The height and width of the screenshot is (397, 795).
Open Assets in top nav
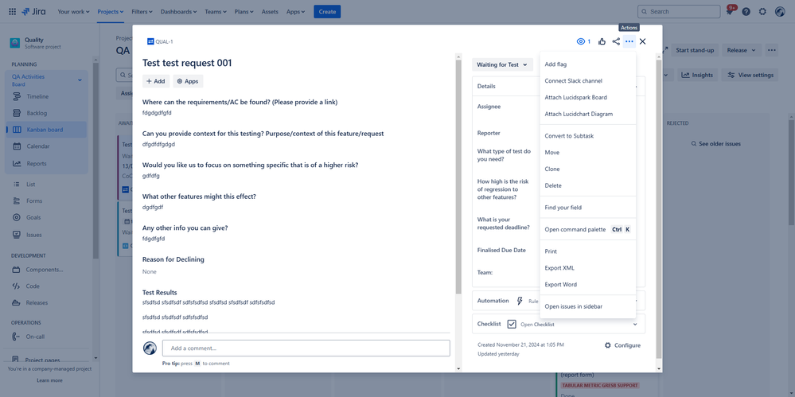coord(270,11)
